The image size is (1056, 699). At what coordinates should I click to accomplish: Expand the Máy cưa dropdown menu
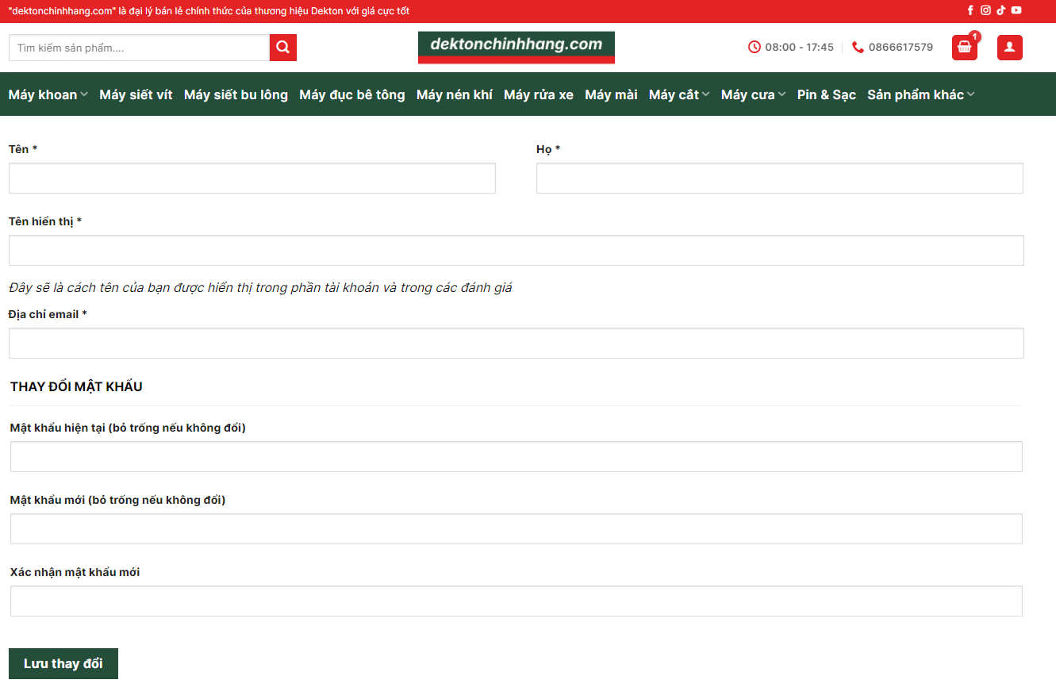pos(753,95)
